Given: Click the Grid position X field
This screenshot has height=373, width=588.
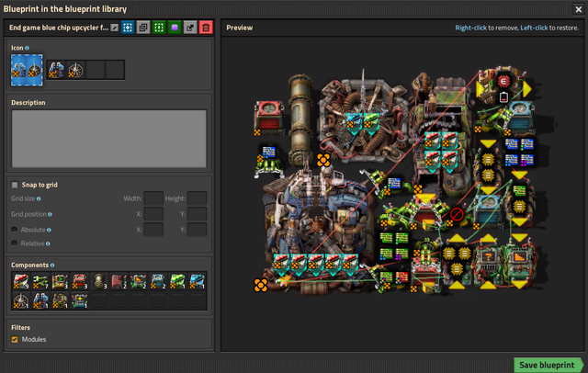Looking at the screenshot, I should tap(153, 214).
